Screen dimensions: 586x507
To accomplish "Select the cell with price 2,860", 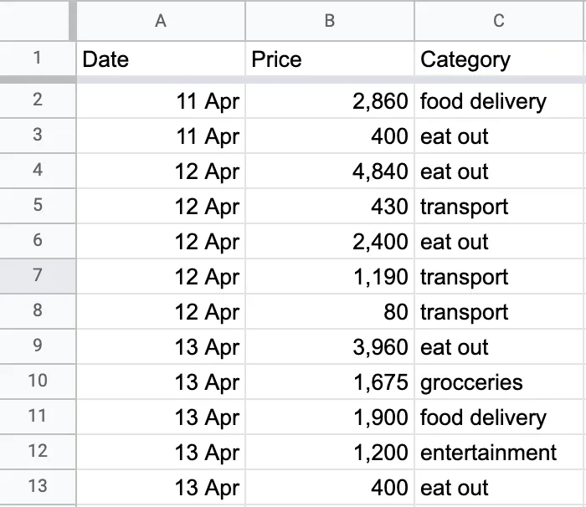I will coord(330,102).
